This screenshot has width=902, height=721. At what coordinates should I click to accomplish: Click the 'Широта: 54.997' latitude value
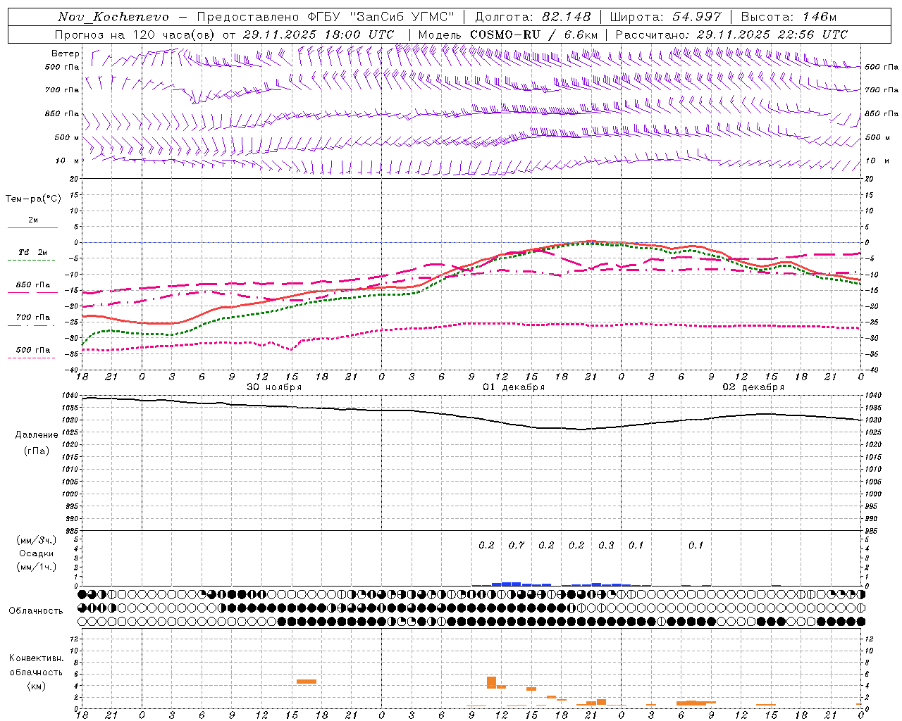666,17
